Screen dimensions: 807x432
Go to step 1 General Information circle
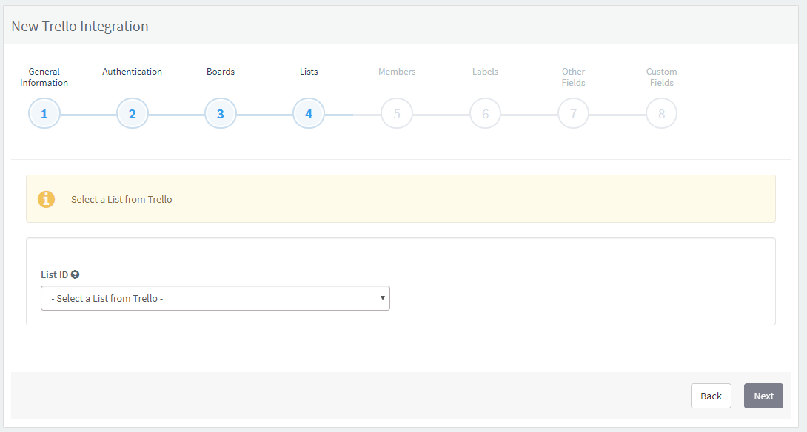(x=44, y=114)
